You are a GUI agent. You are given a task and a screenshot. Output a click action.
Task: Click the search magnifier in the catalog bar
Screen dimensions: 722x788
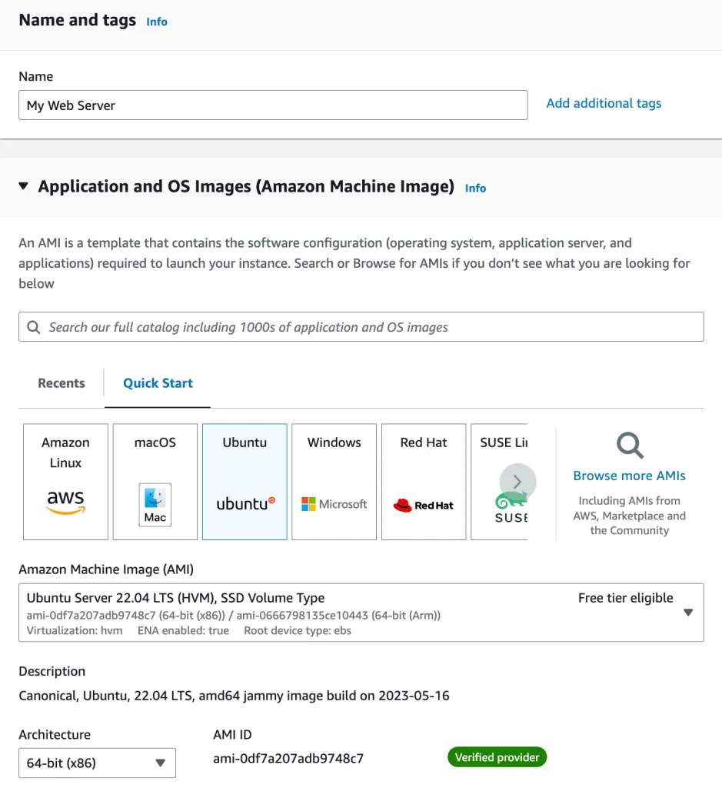(x=33, y=326)
